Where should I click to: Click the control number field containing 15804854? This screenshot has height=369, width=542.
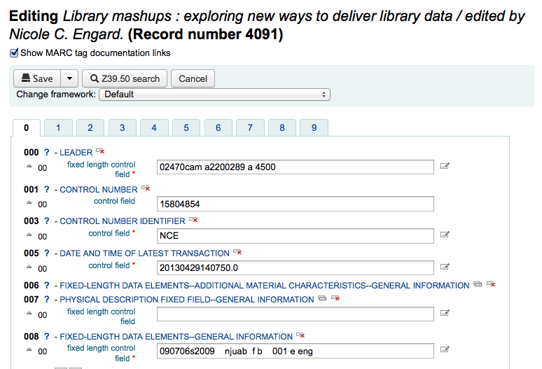click(295, 204)
